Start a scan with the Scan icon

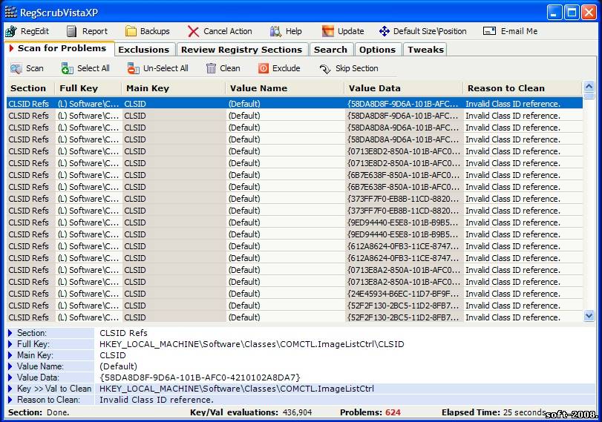(16, 69)
